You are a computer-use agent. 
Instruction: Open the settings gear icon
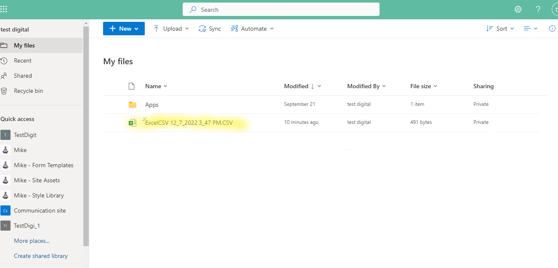518,9
